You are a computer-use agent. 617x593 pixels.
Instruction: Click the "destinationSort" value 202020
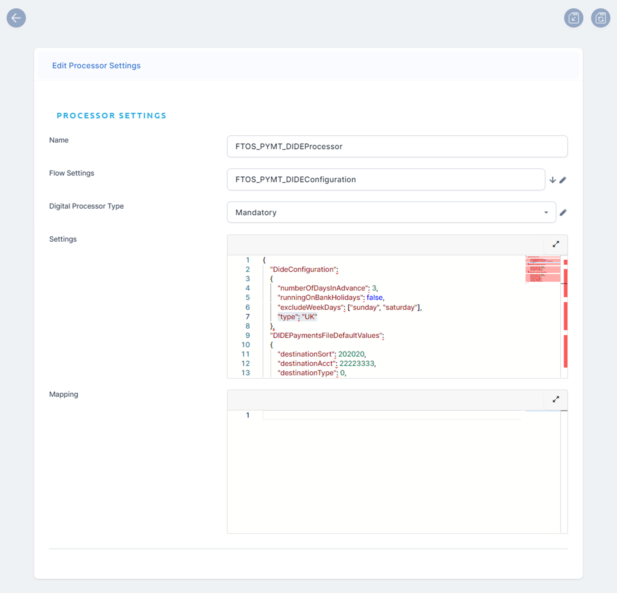(x=351, y=354)
